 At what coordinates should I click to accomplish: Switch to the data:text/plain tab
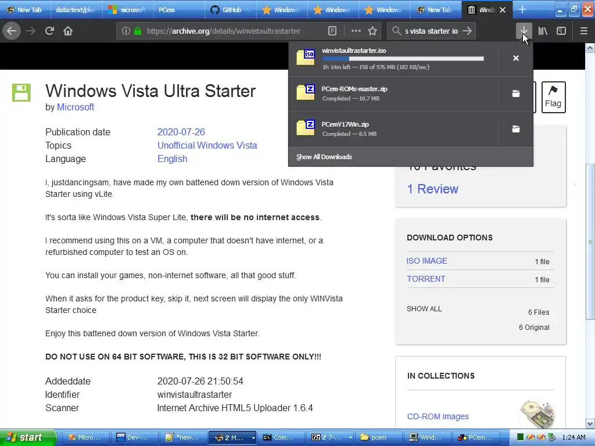(x=76, y=10)
